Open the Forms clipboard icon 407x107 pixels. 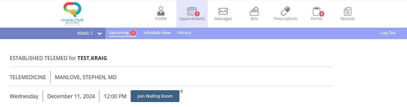(x=317, y=11)
